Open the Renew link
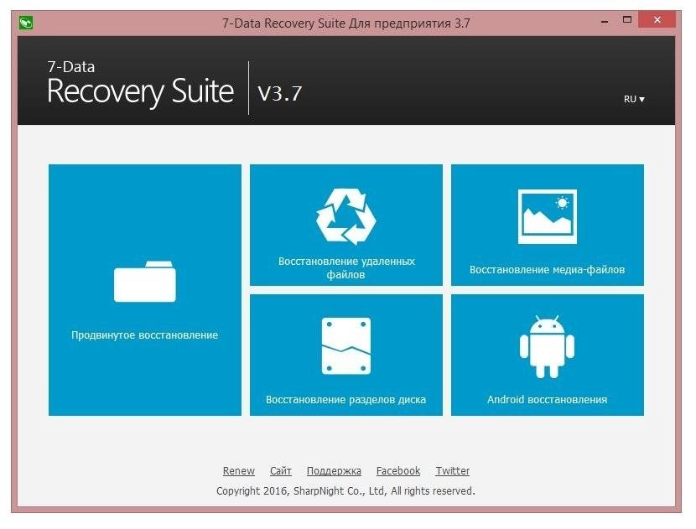 click(x=239, y=471)
